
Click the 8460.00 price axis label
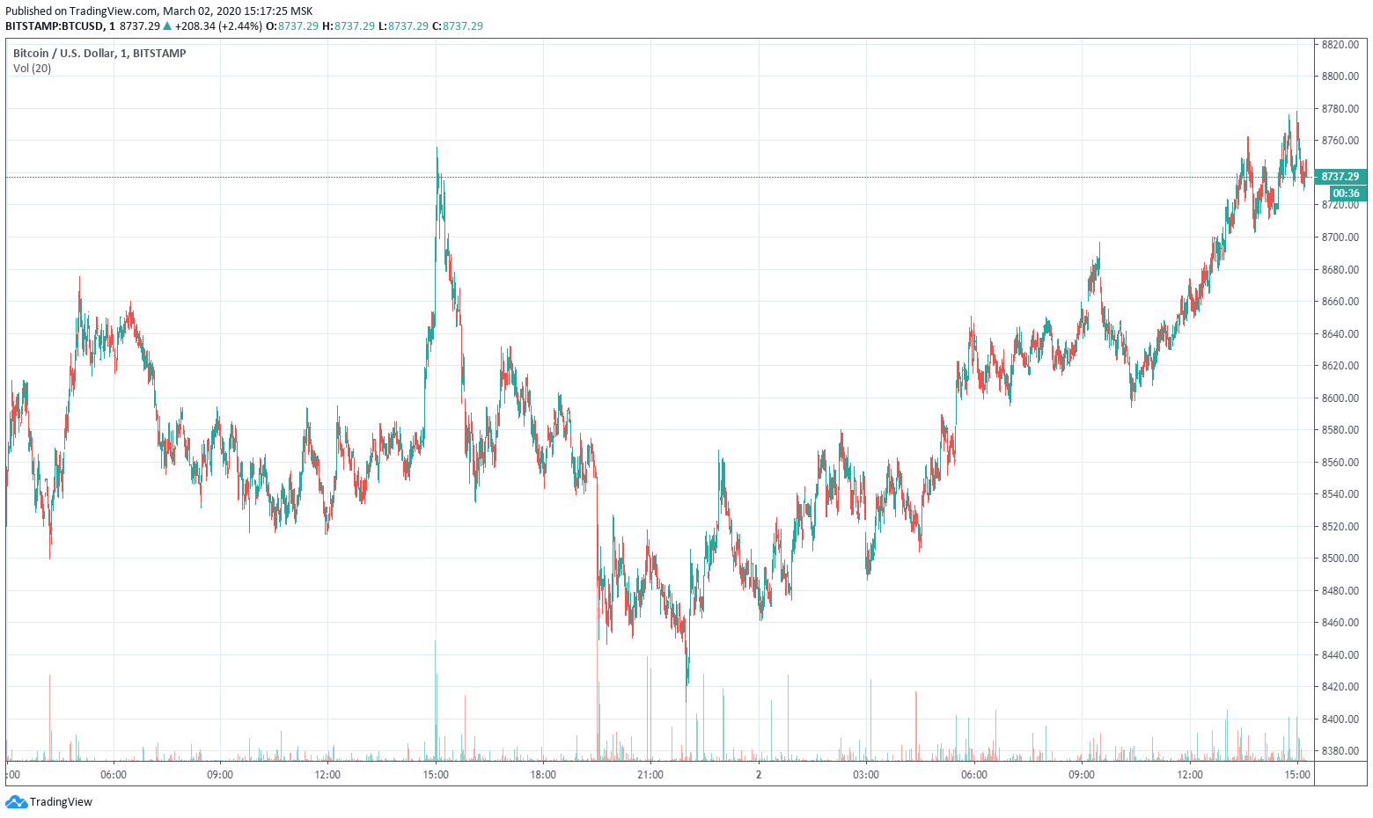coord(1340,623)
